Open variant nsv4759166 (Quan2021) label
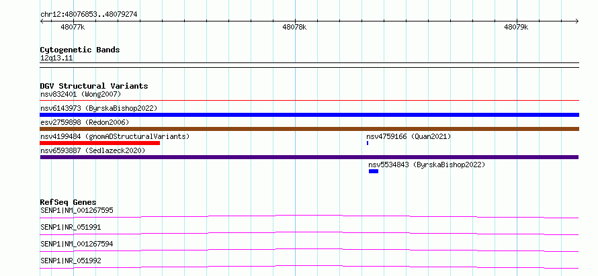 [409, 136]
